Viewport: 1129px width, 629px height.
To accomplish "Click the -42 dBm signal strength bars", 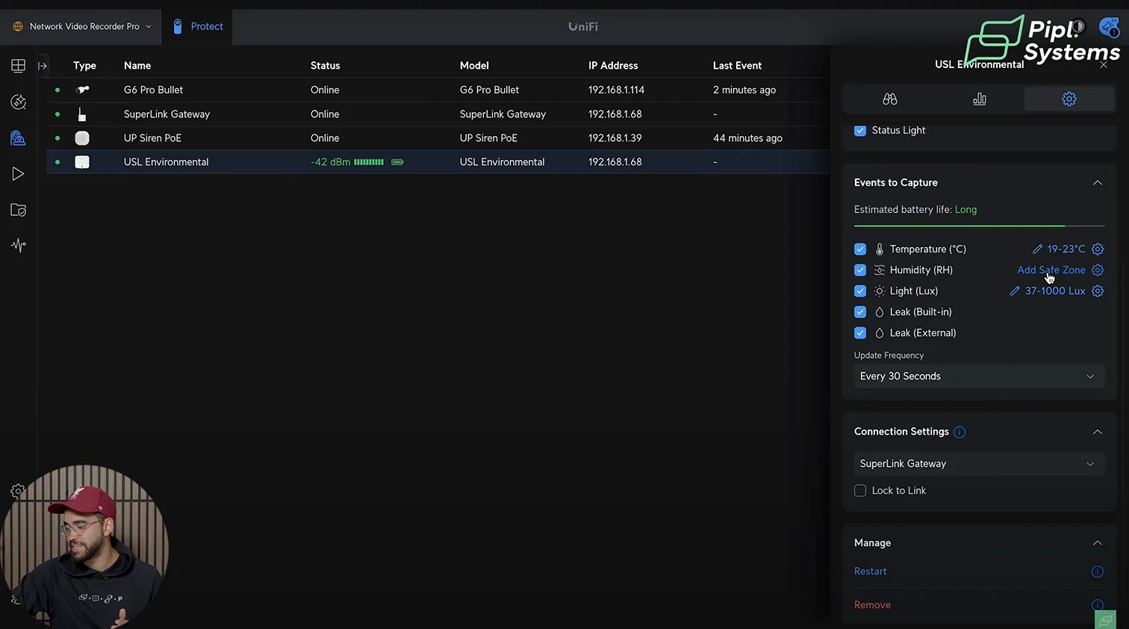I will (x=369, y=162).
